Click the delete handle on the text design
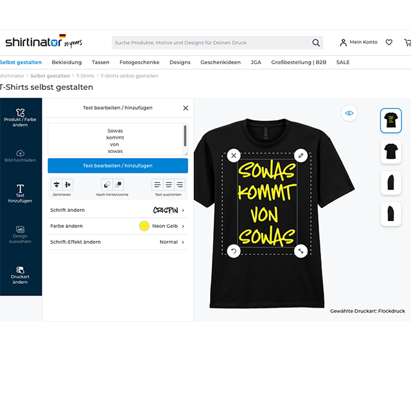Screen dimensions: 411x411 234,155
